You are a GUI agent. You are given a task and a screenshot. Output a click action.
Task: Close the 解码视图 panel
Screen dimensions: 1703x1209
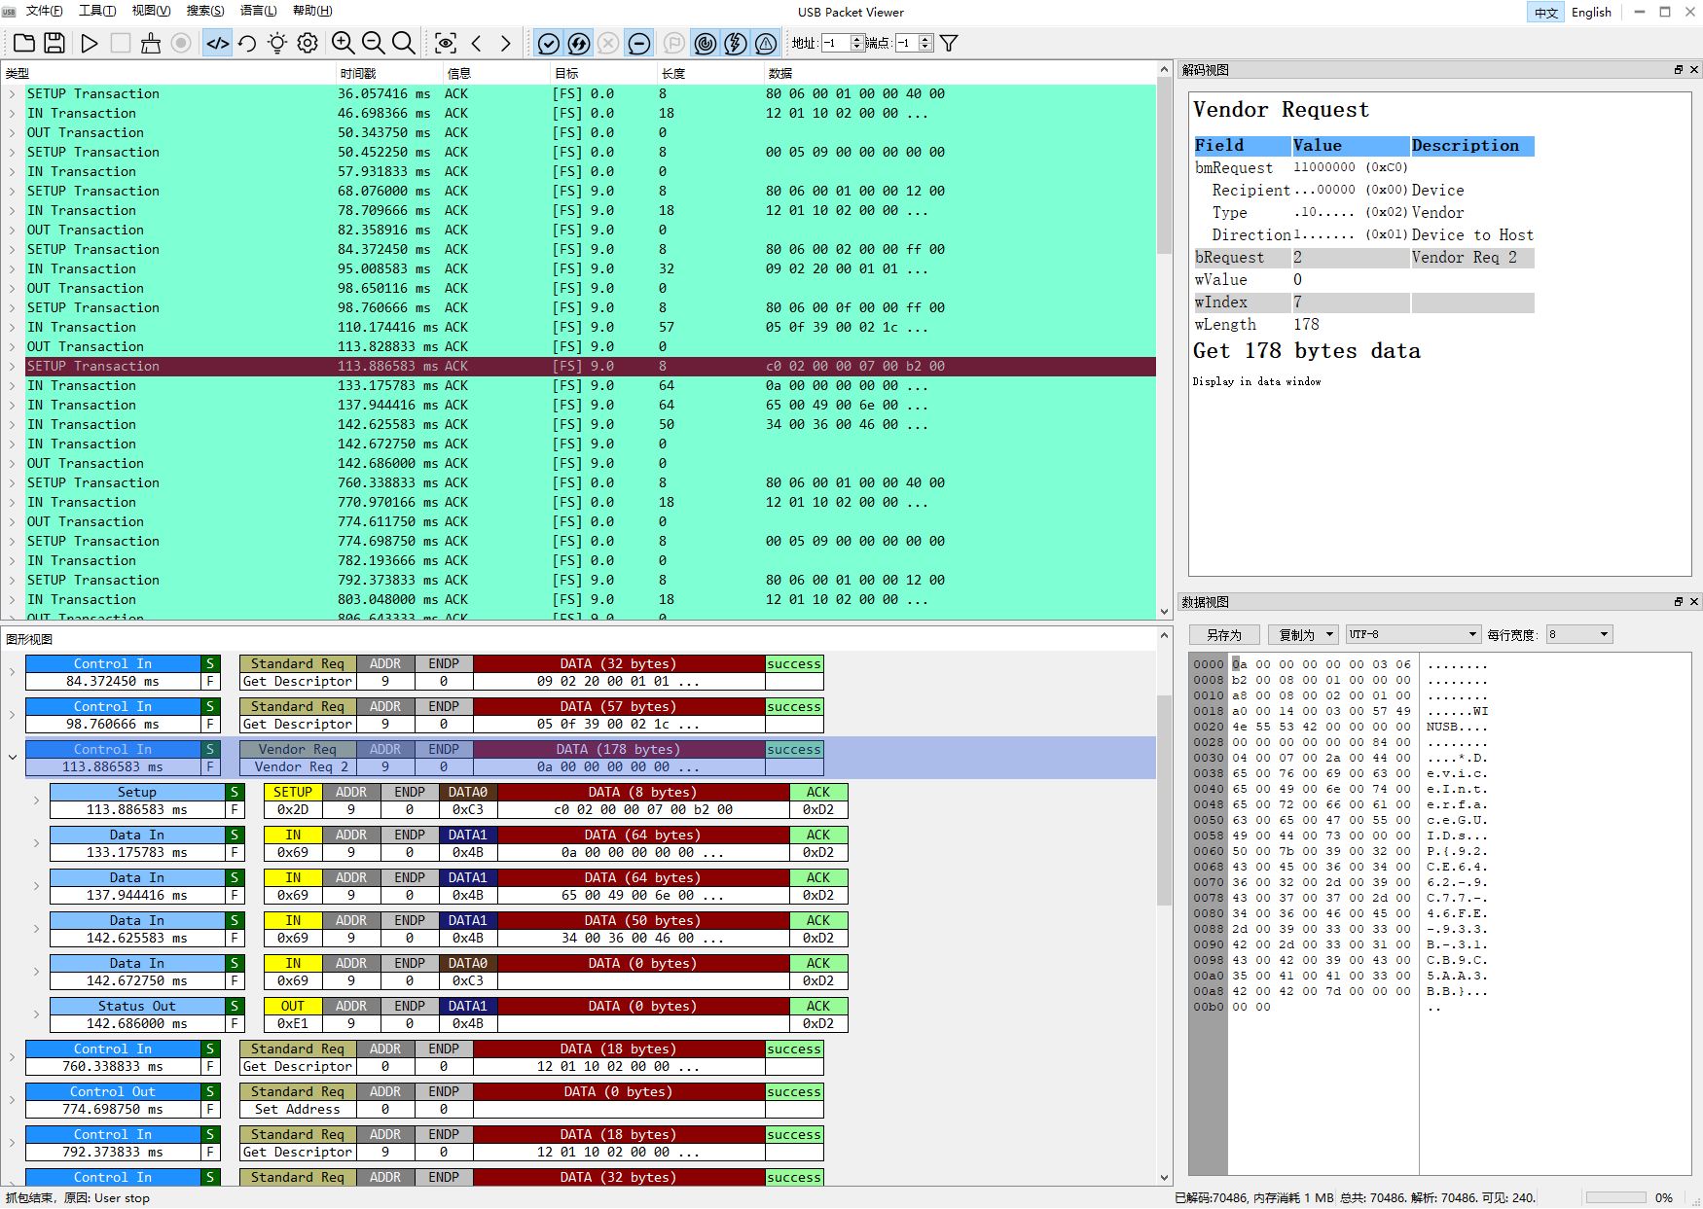click(x=1694, y=70)
